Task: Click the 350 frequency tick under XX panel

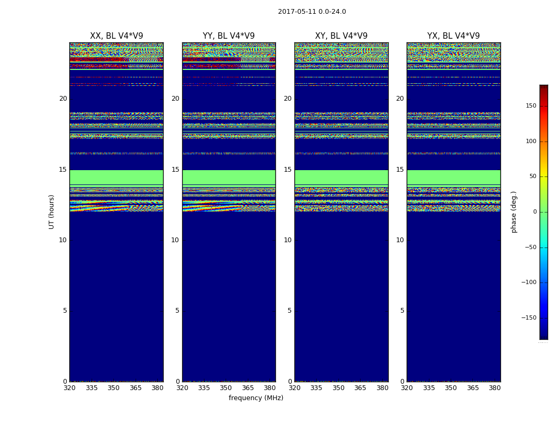Action: click(113, 388)
